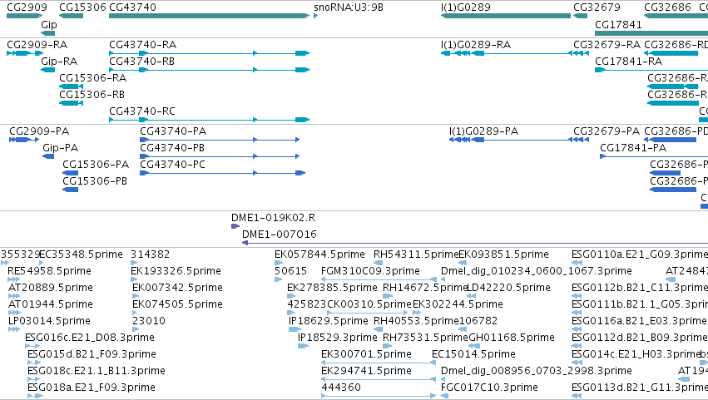The height and width of the screenshot is (400, 708).
Task: Select protein l(1)G0289-PA
Action: tap(510, 140)
